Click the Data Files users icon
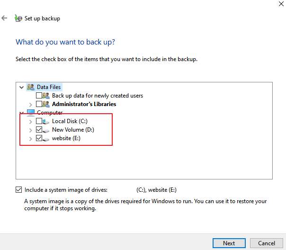 31,87
